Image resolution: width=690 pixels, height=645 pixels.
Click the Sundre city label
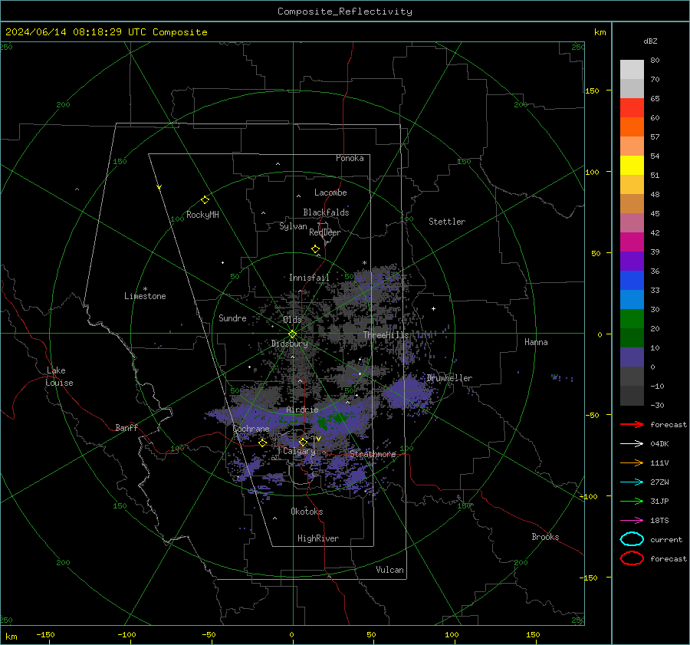pos(232,318)
